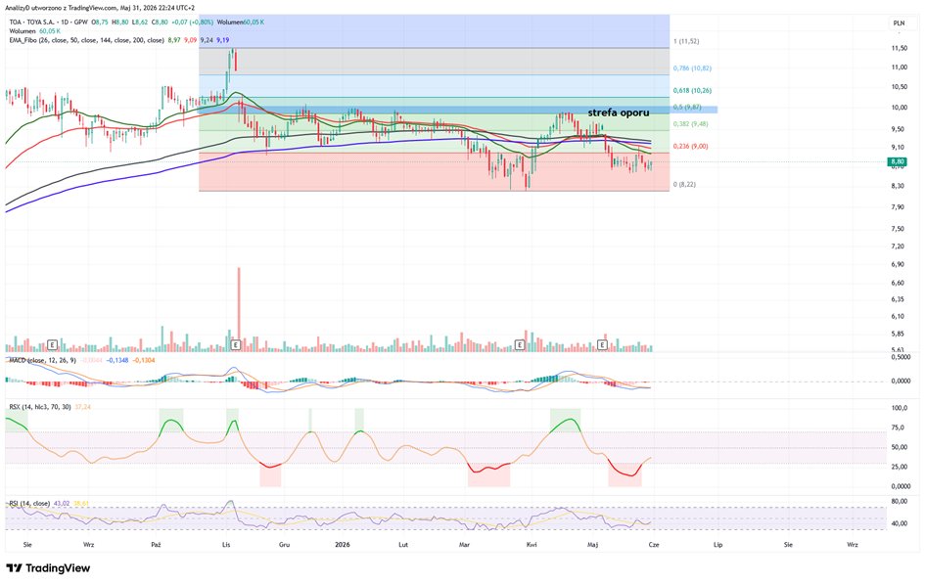Viewport: 925px width, 584px height.
Task: Click the 5,85 price axis label
Action: click(898, 334)
